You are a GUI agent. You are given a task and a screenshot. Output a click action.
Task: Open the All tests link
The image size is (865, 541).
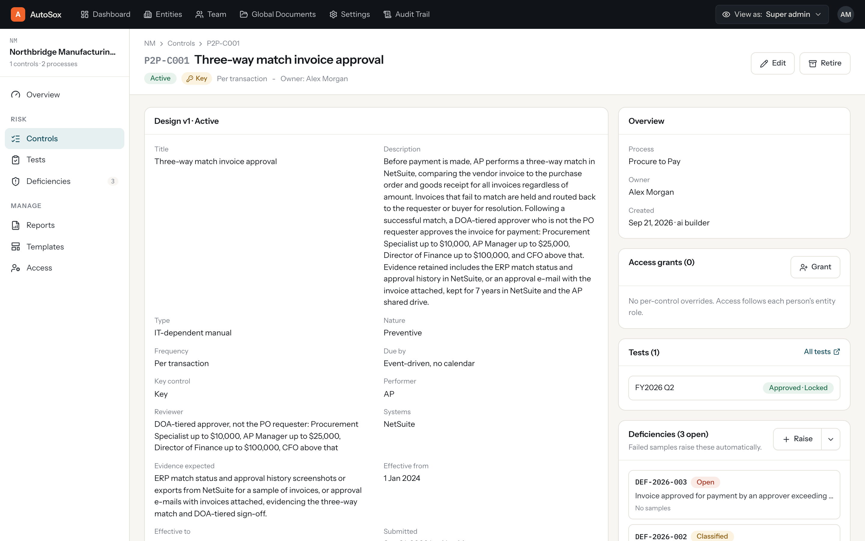point(822,352)
